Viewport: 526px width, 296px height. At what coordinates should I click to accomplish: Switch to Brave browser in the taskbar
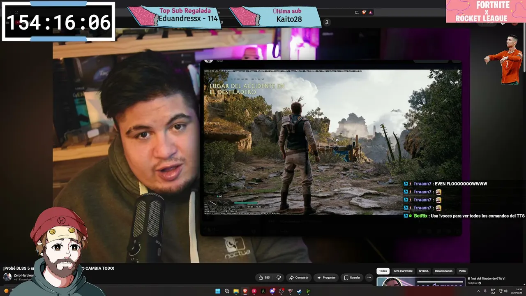(x=245, y=291)
